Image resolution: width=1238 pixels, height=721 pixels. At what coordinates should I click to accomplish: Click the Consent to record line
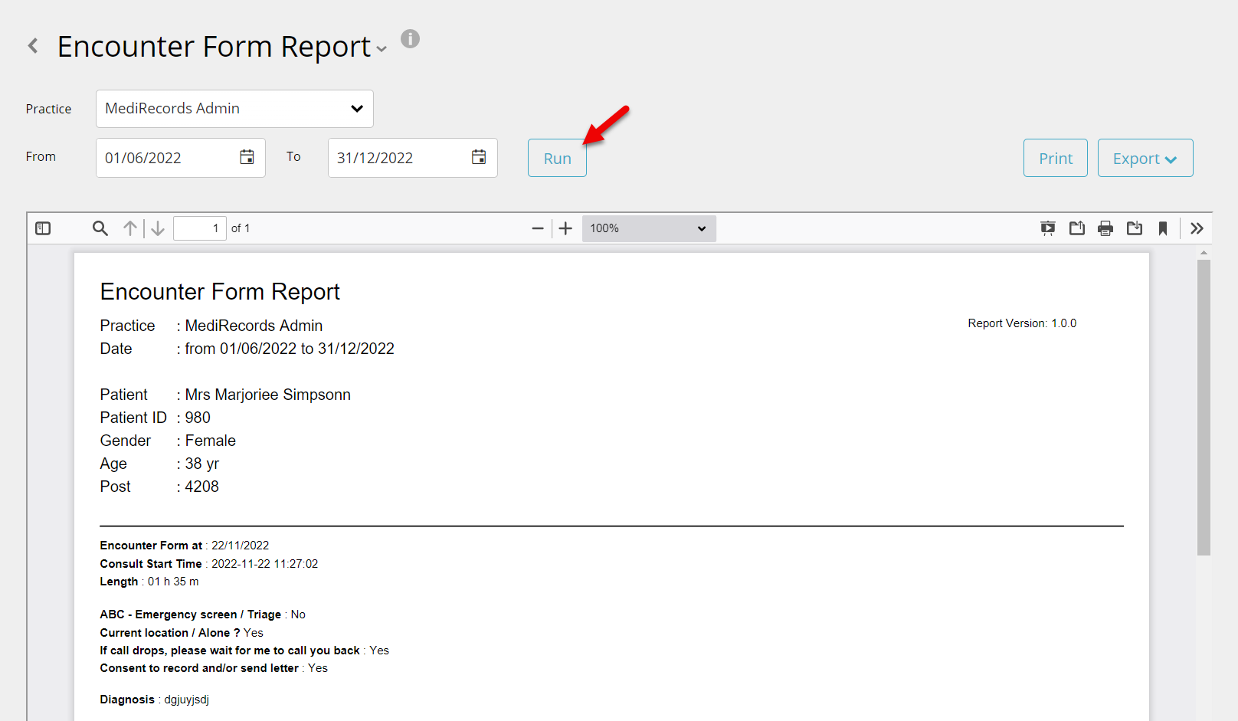[x=214, y=668]
